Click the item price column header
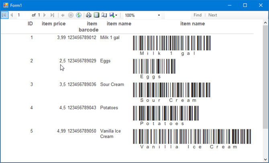 click(54, 24)
